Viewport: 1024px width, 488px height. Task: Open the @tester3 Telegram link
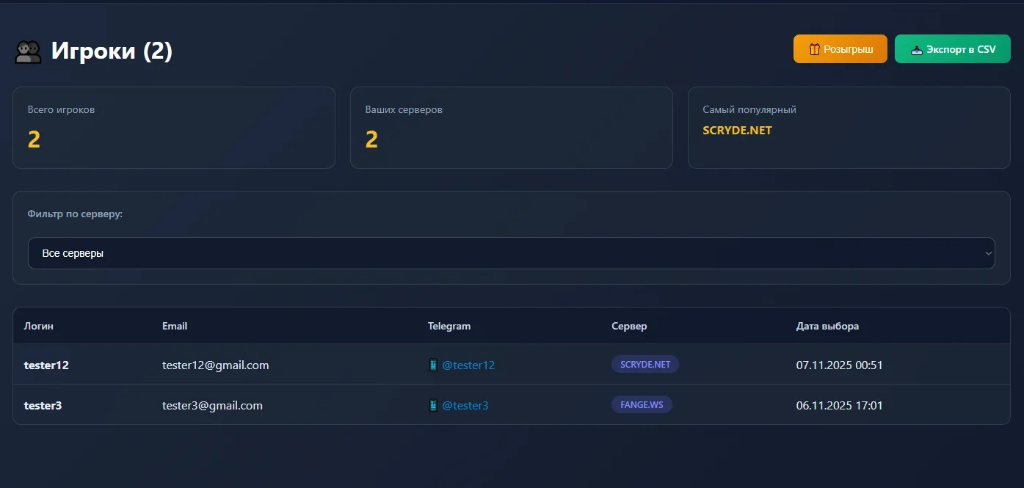(x=465, y=405)
